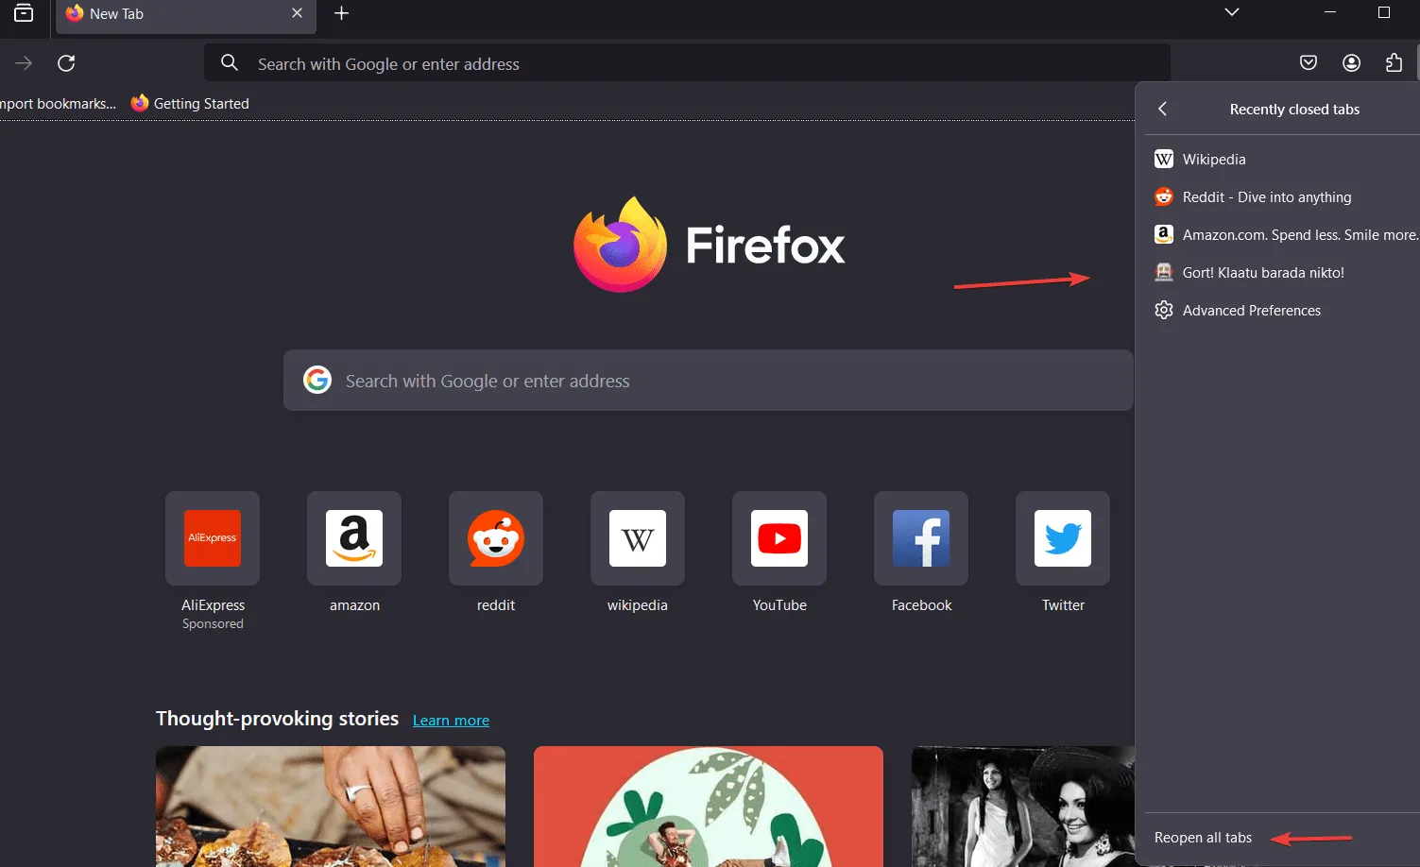This screenshot has width=1420, height=867.
Task: Expand the list all tabs chevron
Action: (1232, 12)
